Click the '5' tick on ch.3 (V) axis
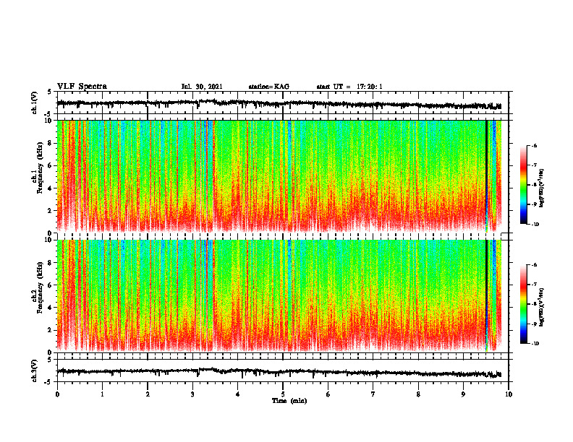The width and height of the screenshot is (573, 442). pos(50,360)
